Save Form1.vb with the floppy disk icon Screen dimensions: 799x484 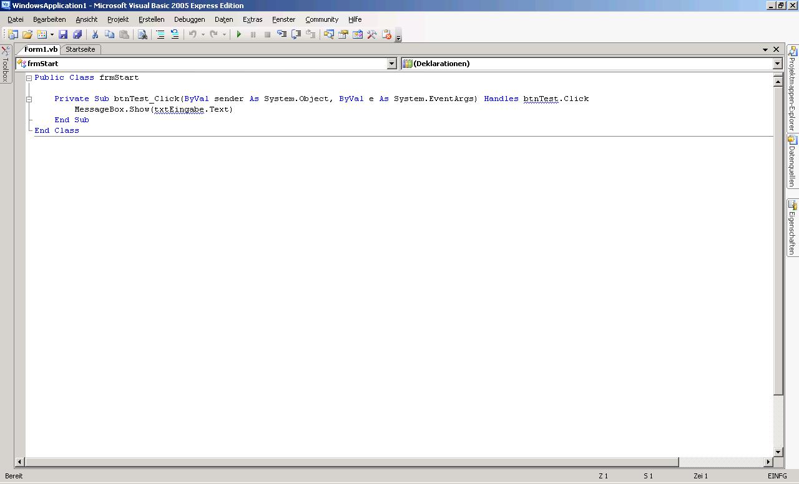63,35
